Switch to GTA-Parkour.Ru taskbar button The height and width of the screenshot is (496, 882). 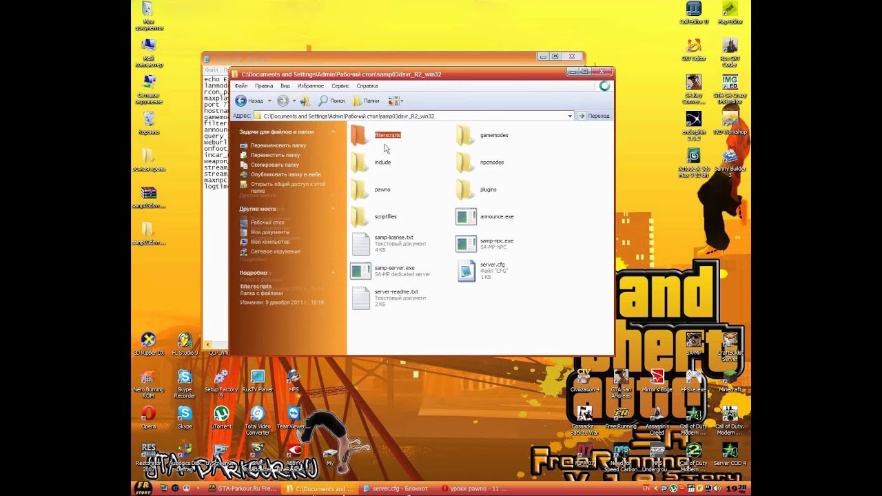[x=243, y=488]
